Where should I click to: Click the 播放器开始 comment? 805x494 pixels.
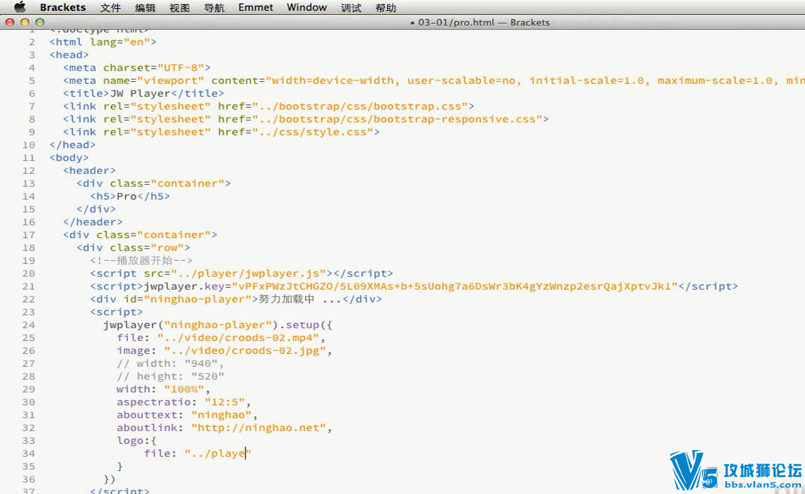click(141, 261)
